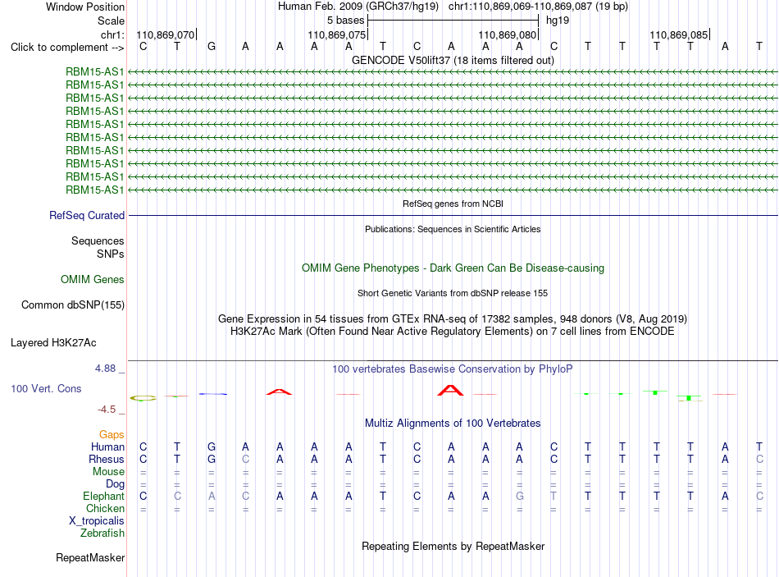The width and height of the screenshot is (779, 577).
Task: Select the "Scale" track label
Action: coord(111,21)
